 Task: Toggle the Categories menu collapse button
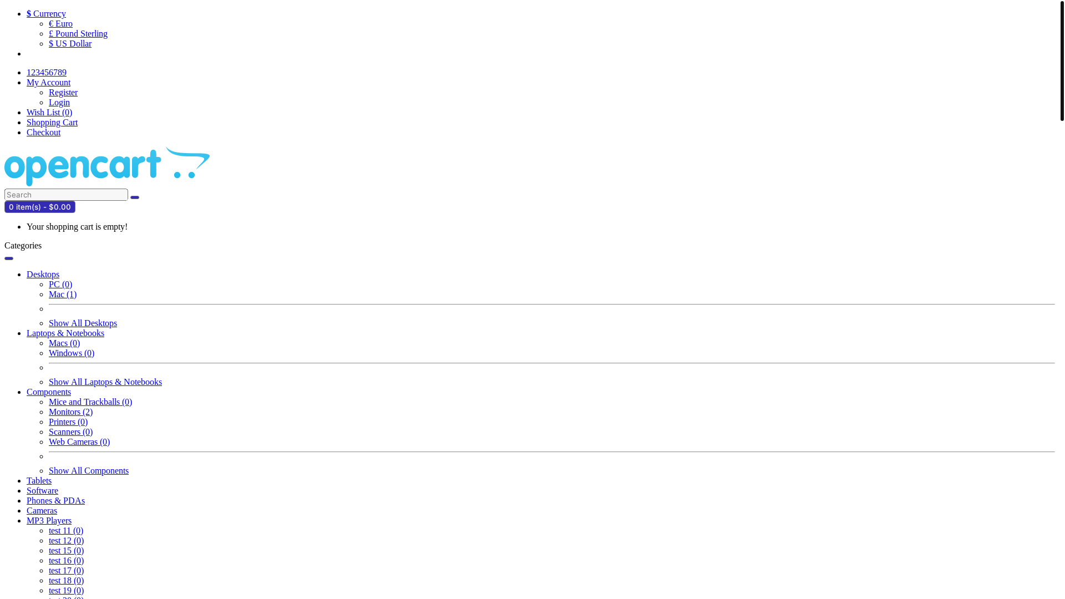pyautogui.click(x=9, y=258)
